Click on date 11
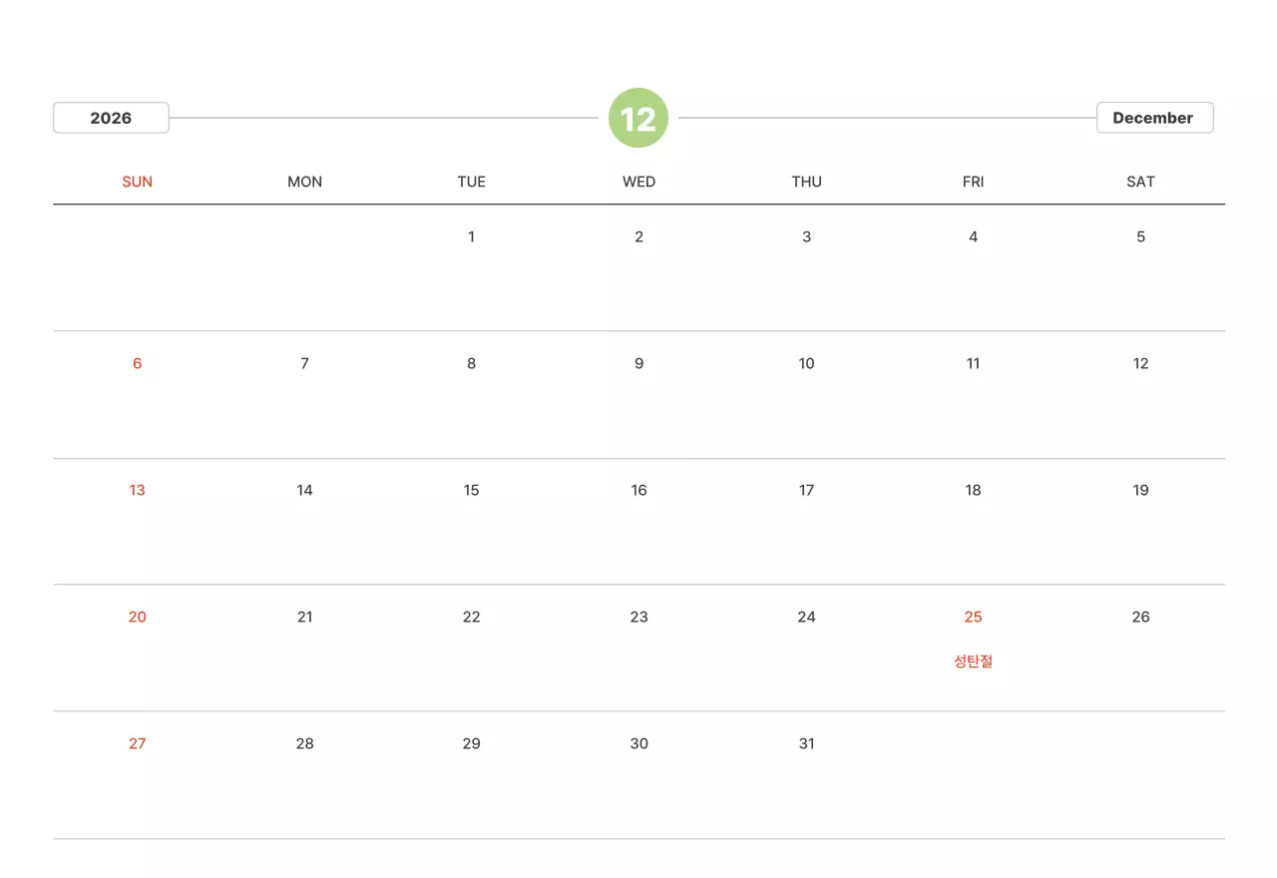 click(973, 363)
